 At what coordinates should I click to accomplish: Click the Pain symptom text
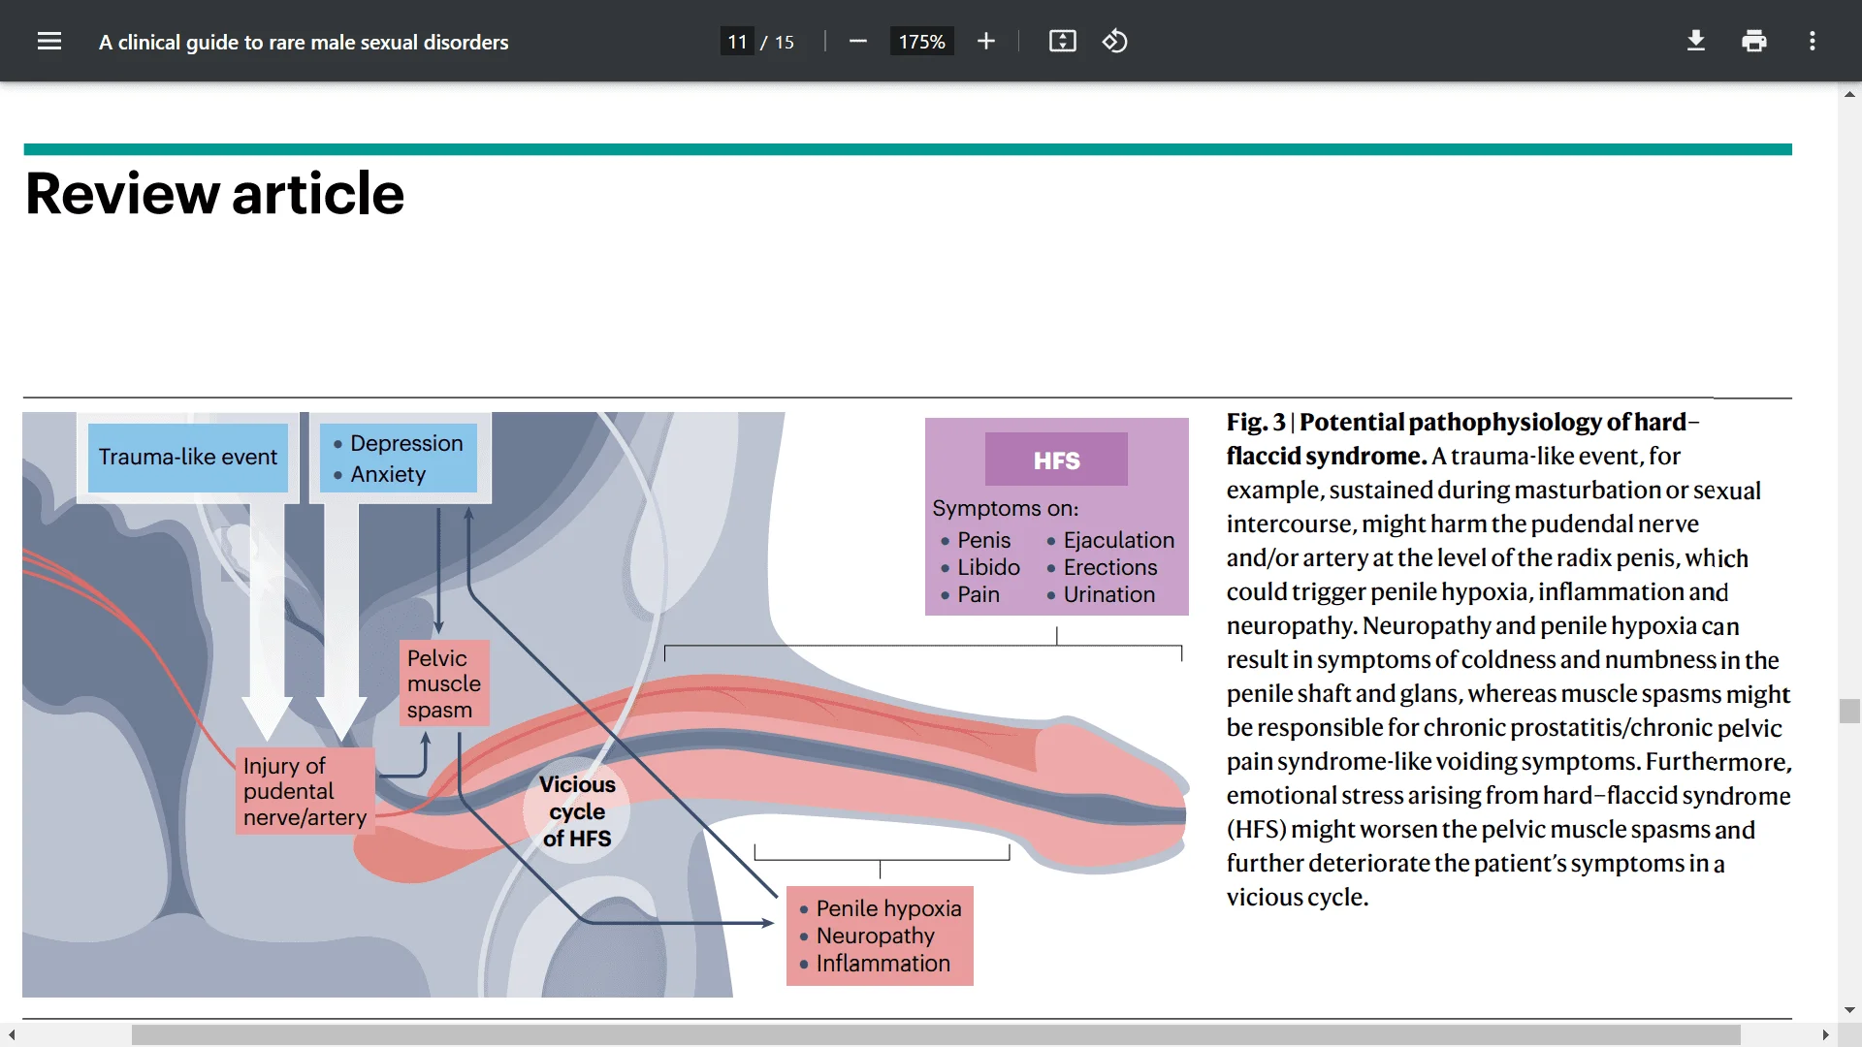(978, 594)
